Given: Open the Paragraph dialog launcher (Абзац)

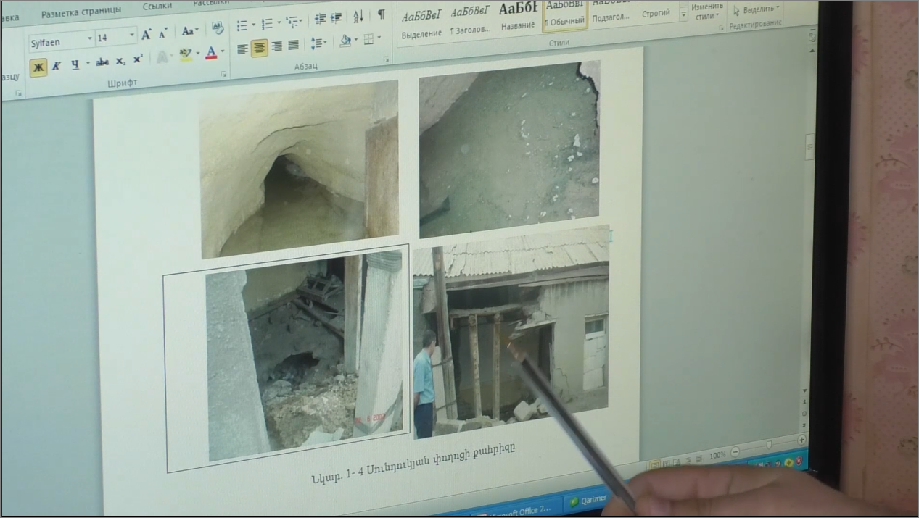Looking at the screenshot, I should 387,59.
